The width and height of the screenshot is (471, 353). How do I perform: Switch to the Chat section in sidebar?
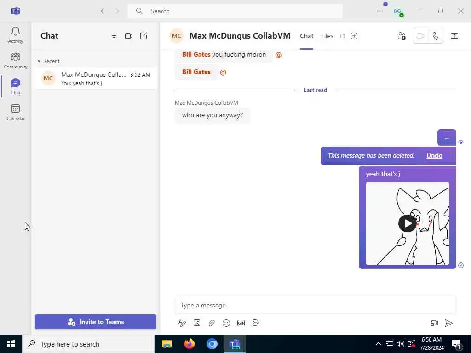[x=15, y=86]
